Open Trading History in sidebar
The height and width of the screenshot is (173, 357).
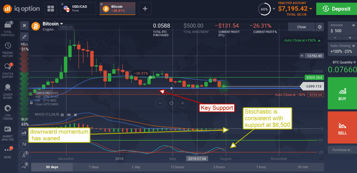pyautogui.click(x=8, y=50)
